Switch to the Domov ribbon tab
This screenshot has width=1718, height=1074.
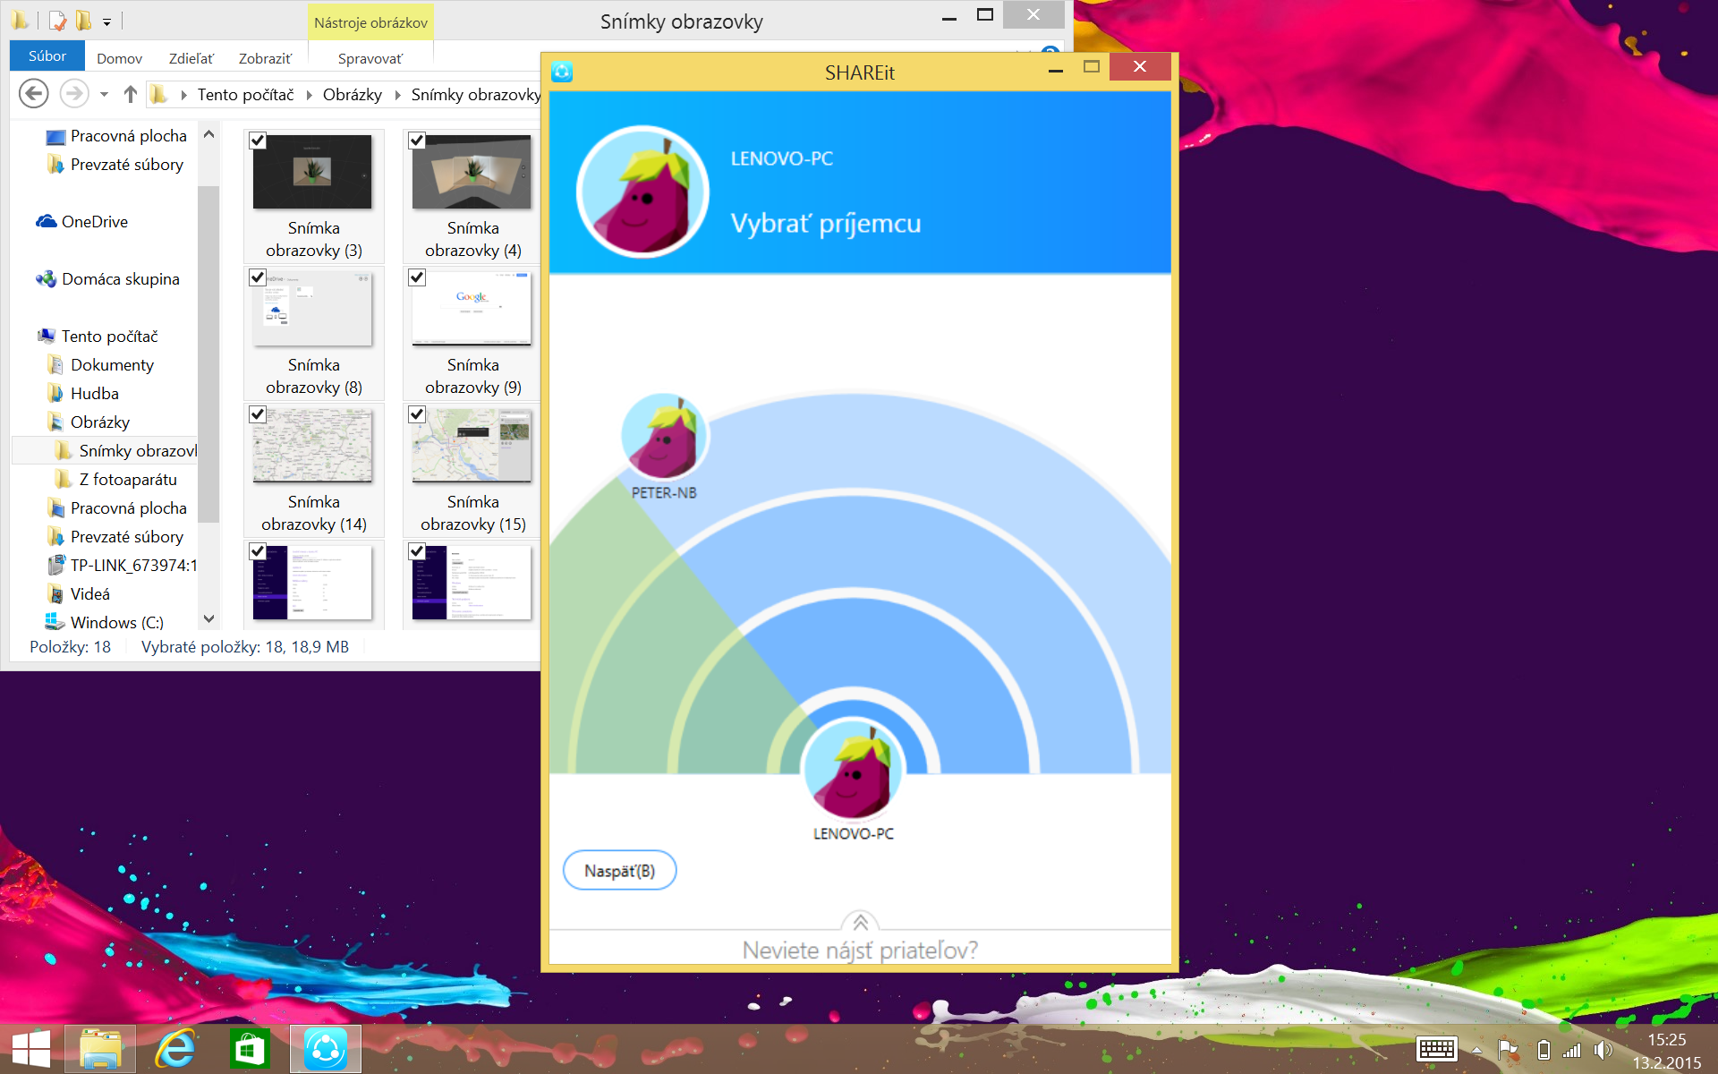119,58
